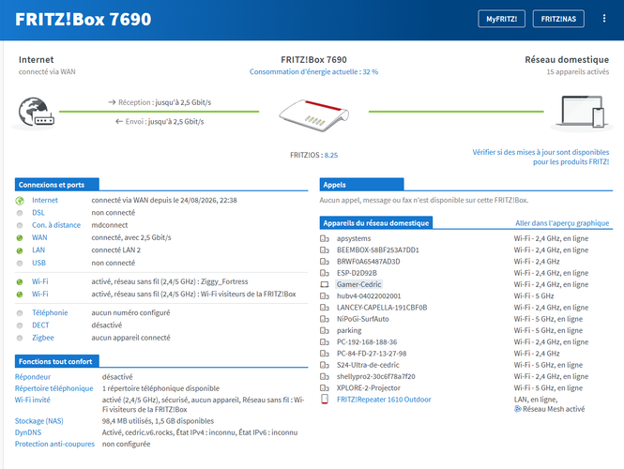Select the PC-84-FD-27-13-27-98 device name
This screenshot has height=469, width=624.
[372, 354]
